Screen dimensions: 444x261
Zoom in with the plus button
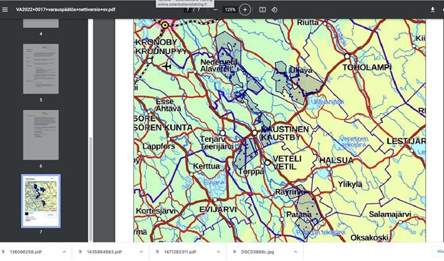click(x=245, y=10)
